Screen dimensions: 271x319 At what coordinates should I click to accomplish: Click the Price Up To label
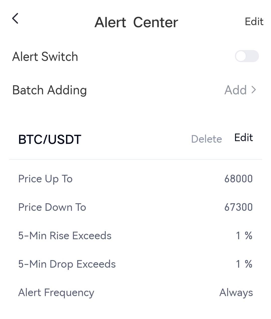(x=45, y=179)
